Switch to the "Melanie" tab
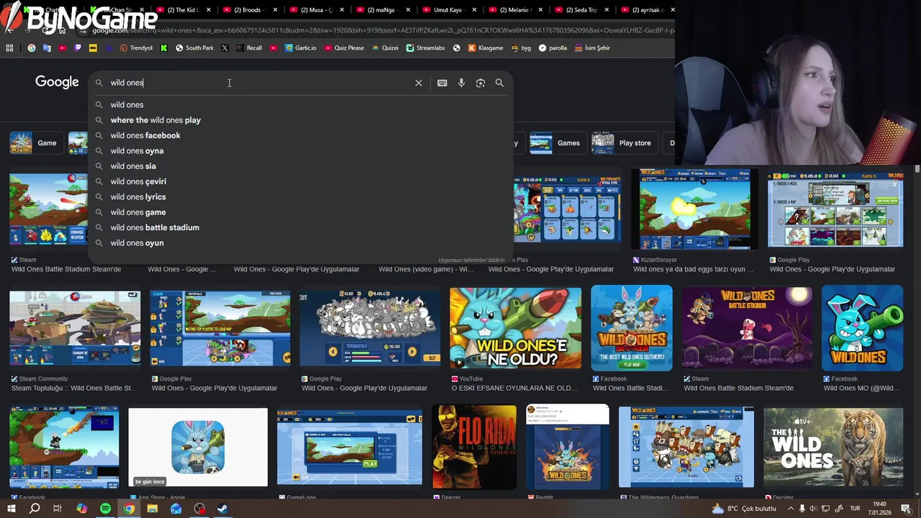The image size is (921, 518). point(514,10)
